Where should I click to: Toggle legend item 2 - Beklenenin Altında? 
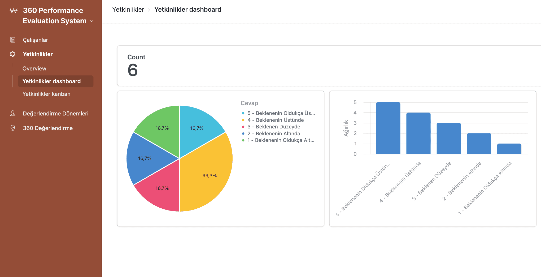click(x=271, y=133)
